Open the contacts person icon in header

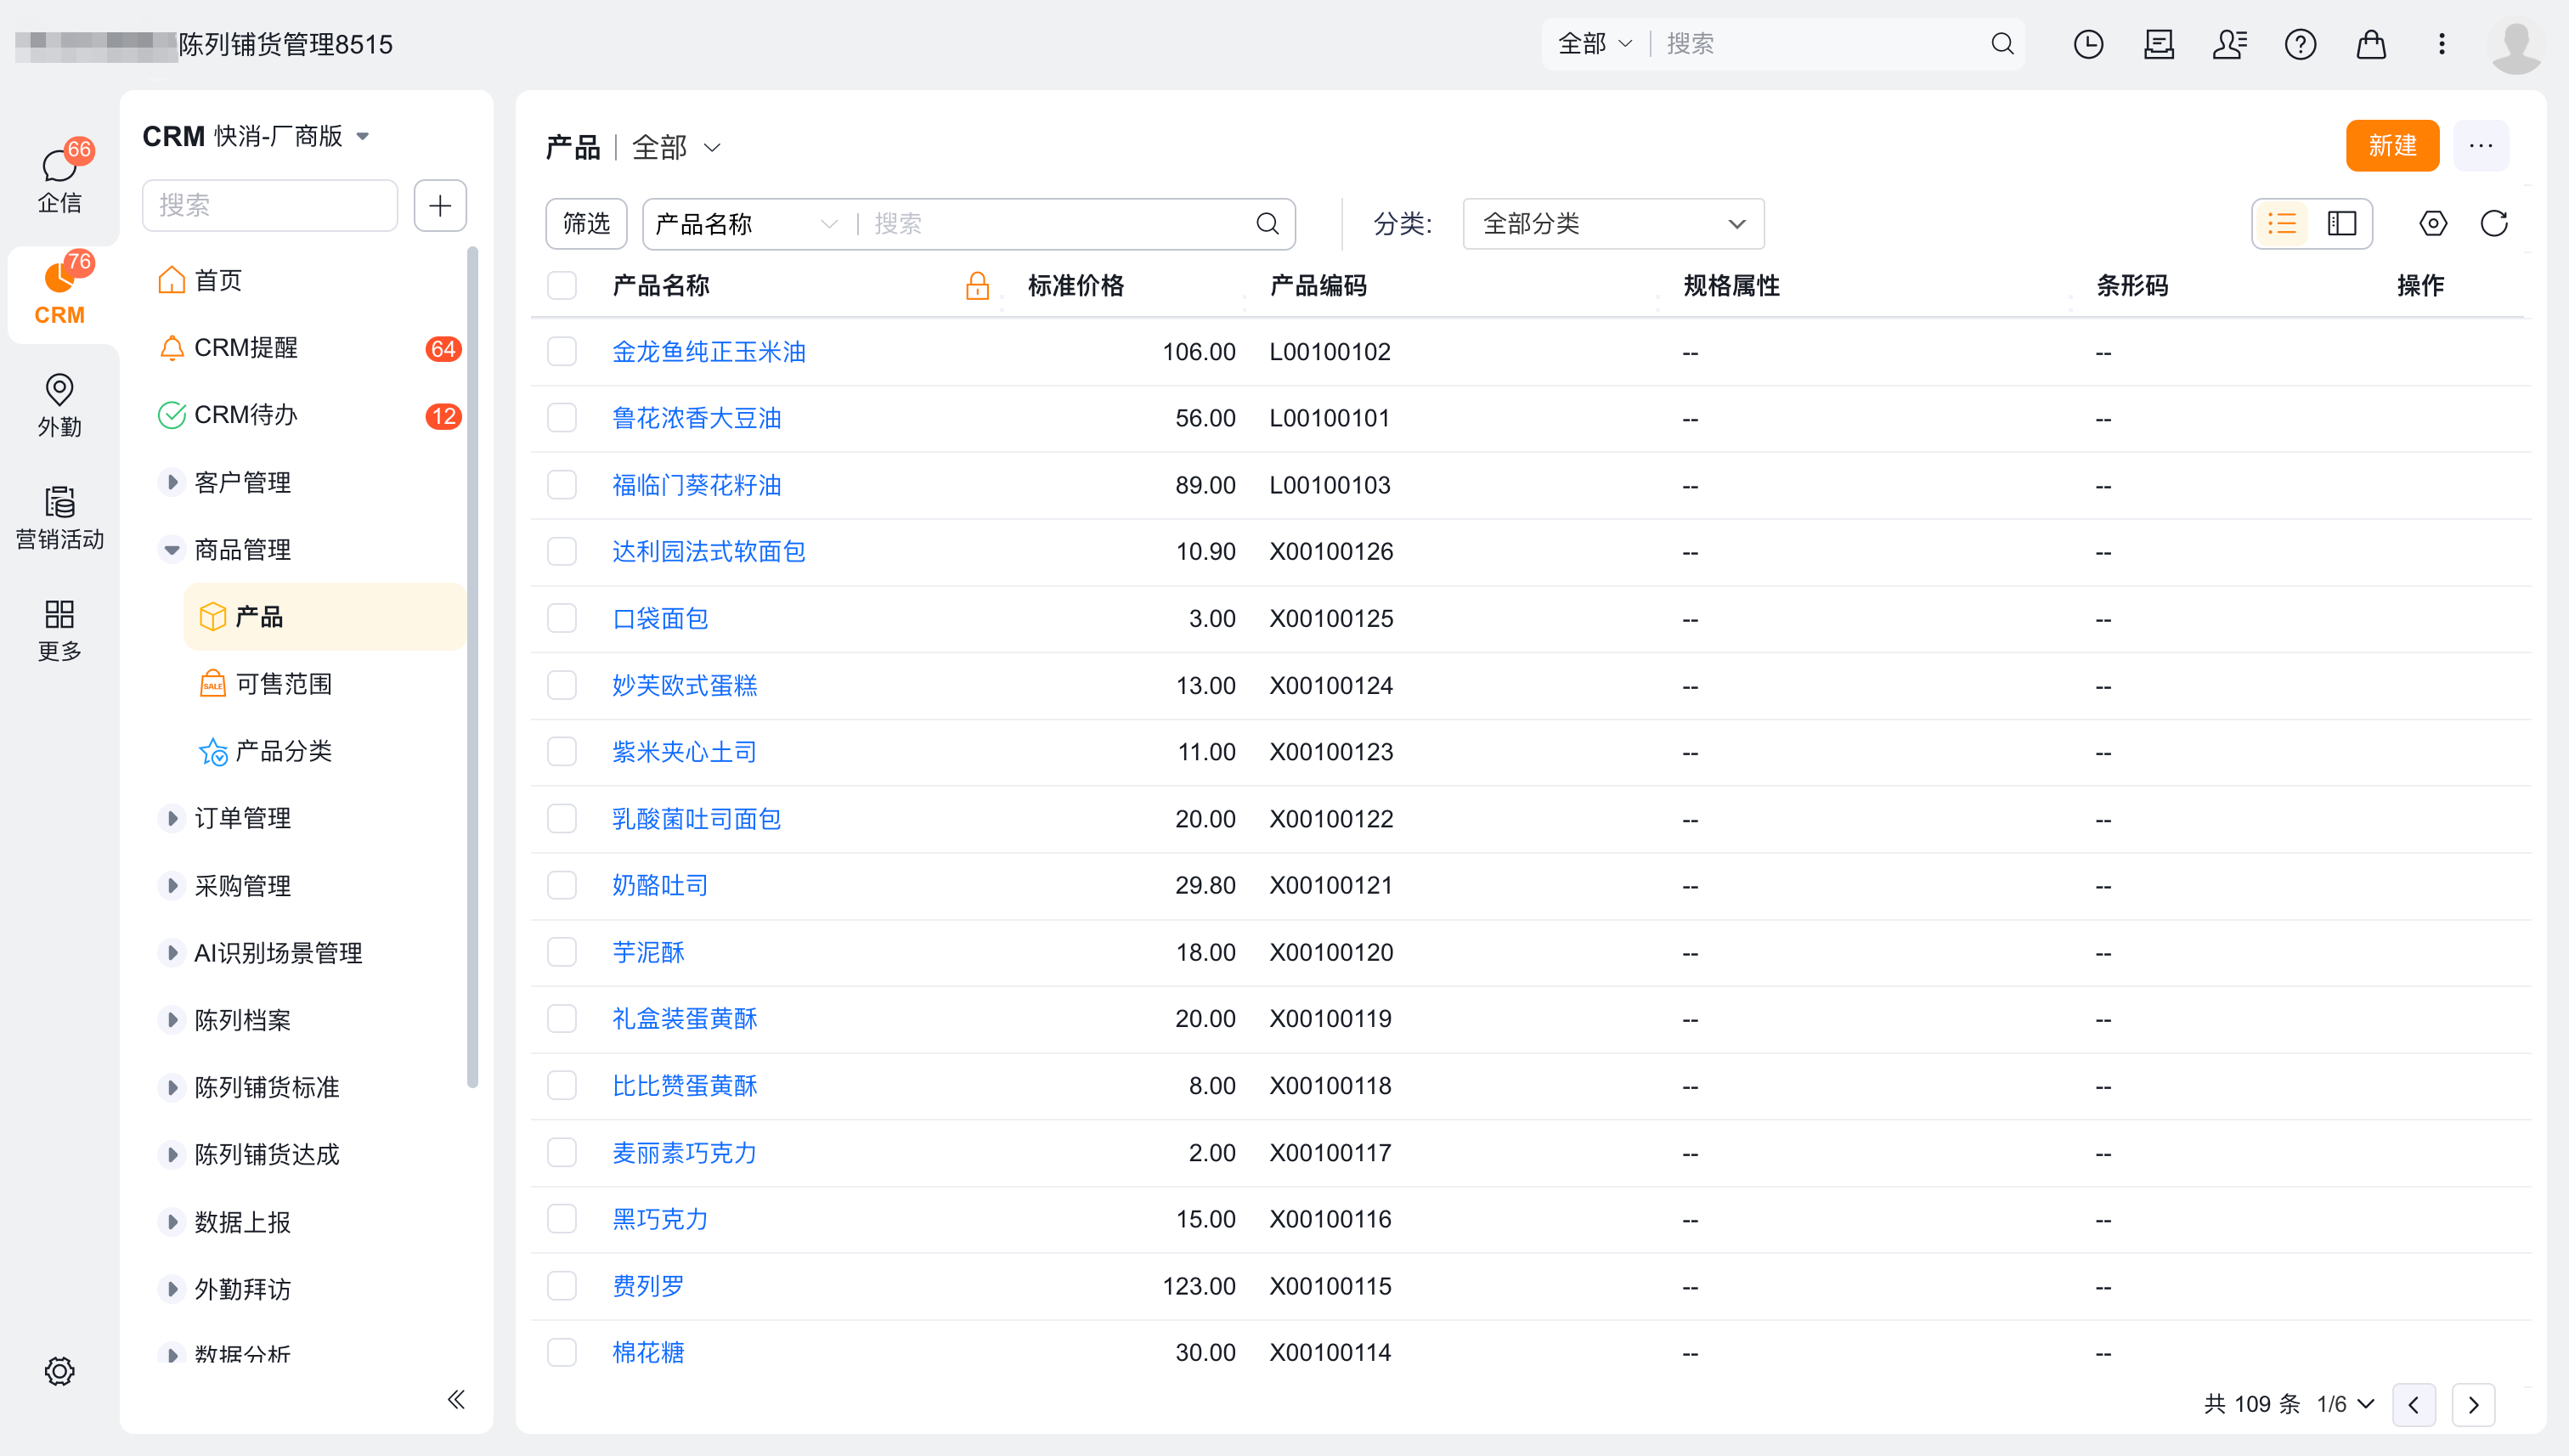[2229, 44]
